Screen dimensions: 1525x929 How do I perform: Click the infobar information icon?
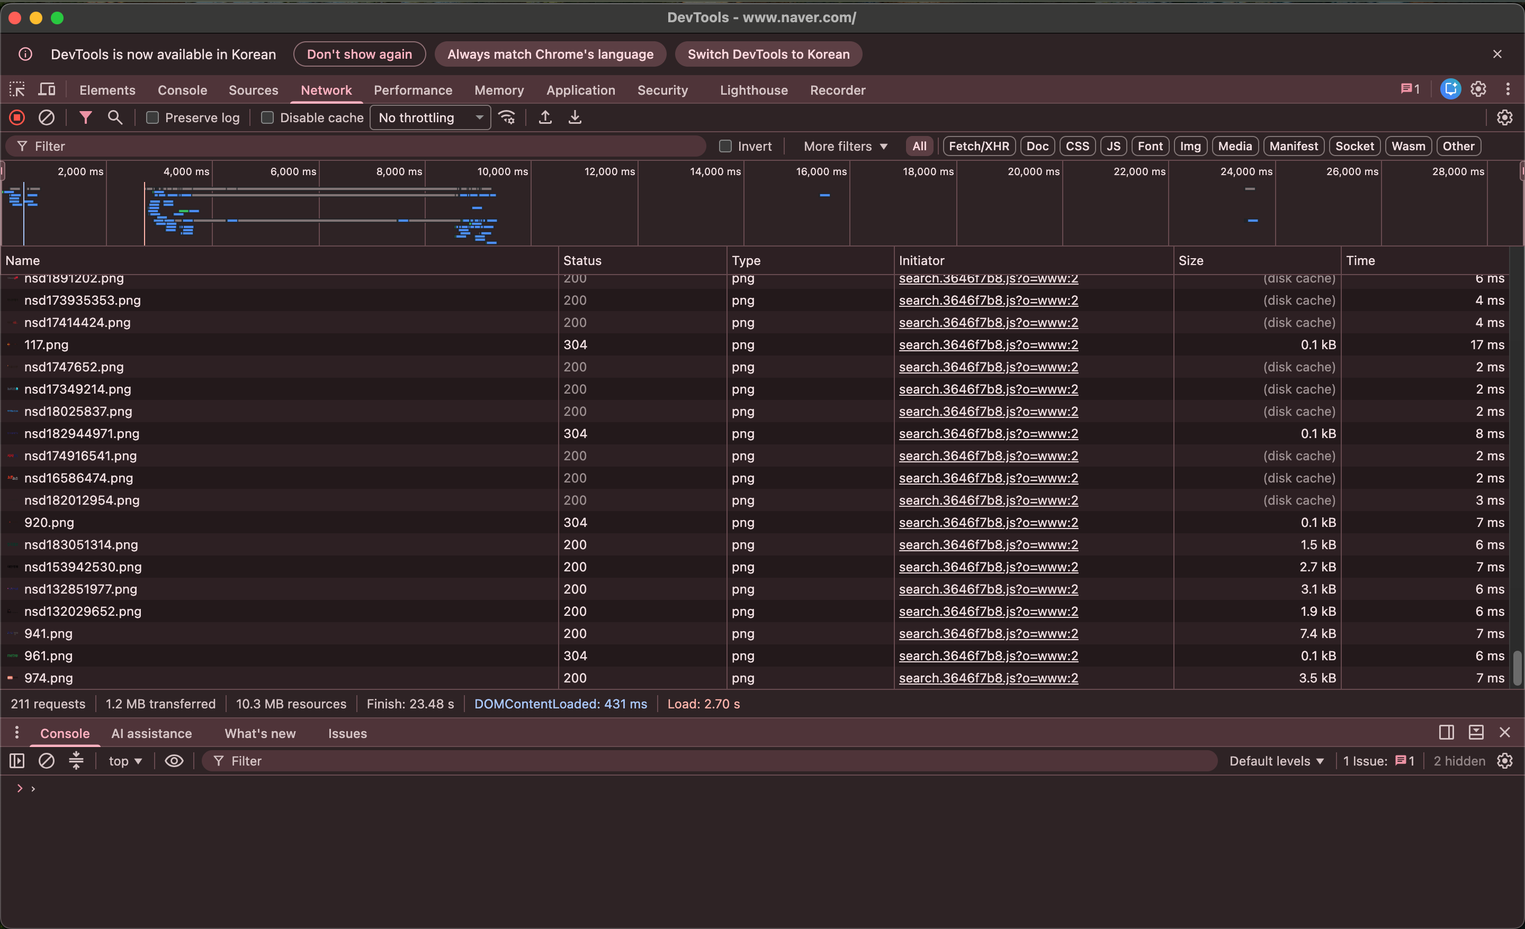[x=25, y=54]
